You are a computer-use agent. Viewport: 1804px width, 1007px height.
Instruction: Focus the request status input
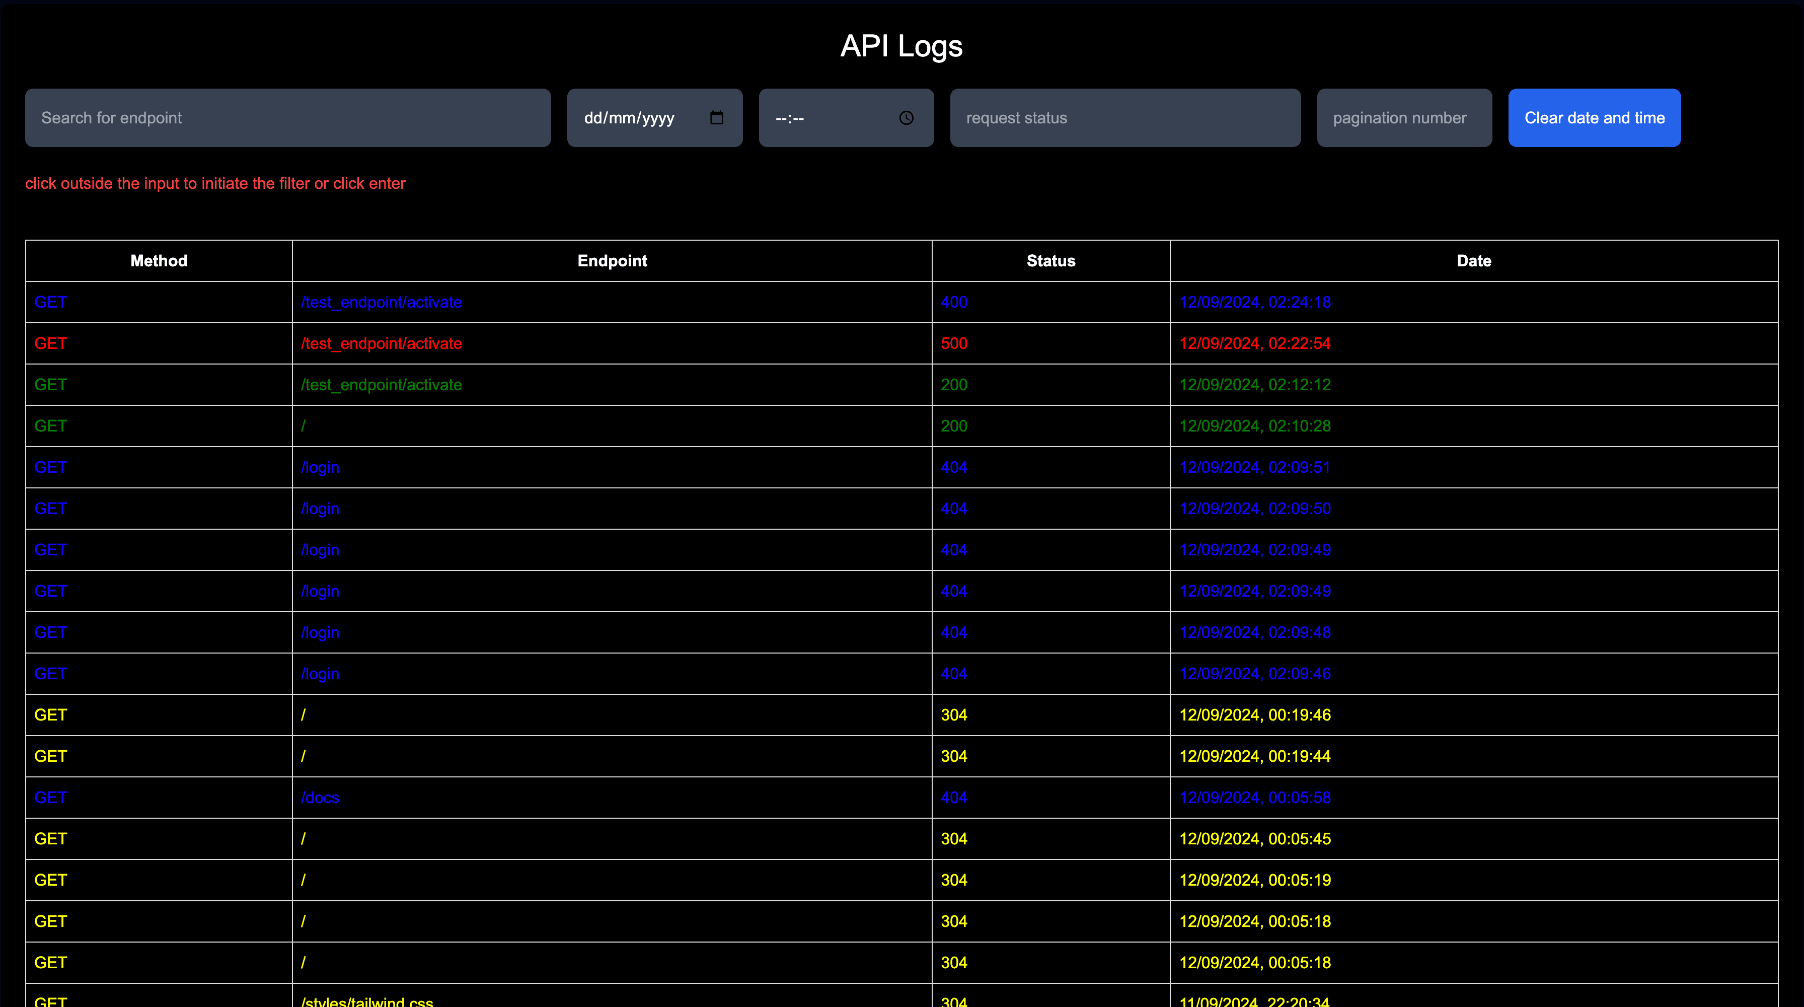pyautogui.click(x=1124, y=118)
